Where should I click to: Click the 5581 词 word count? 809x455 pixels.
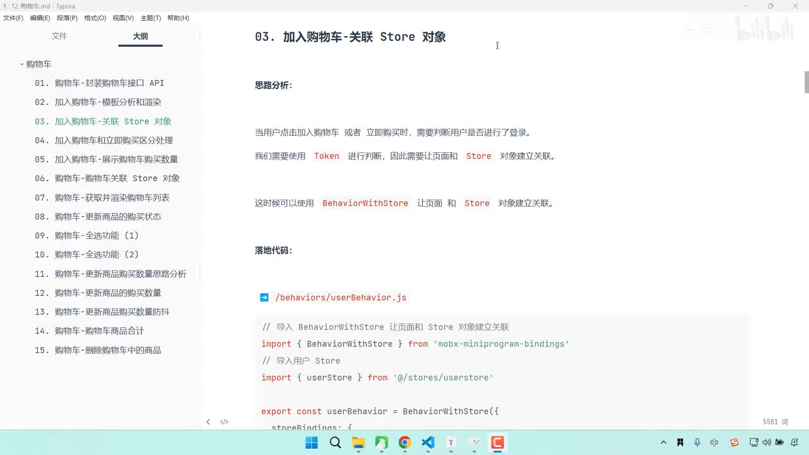tap(776, 422)
